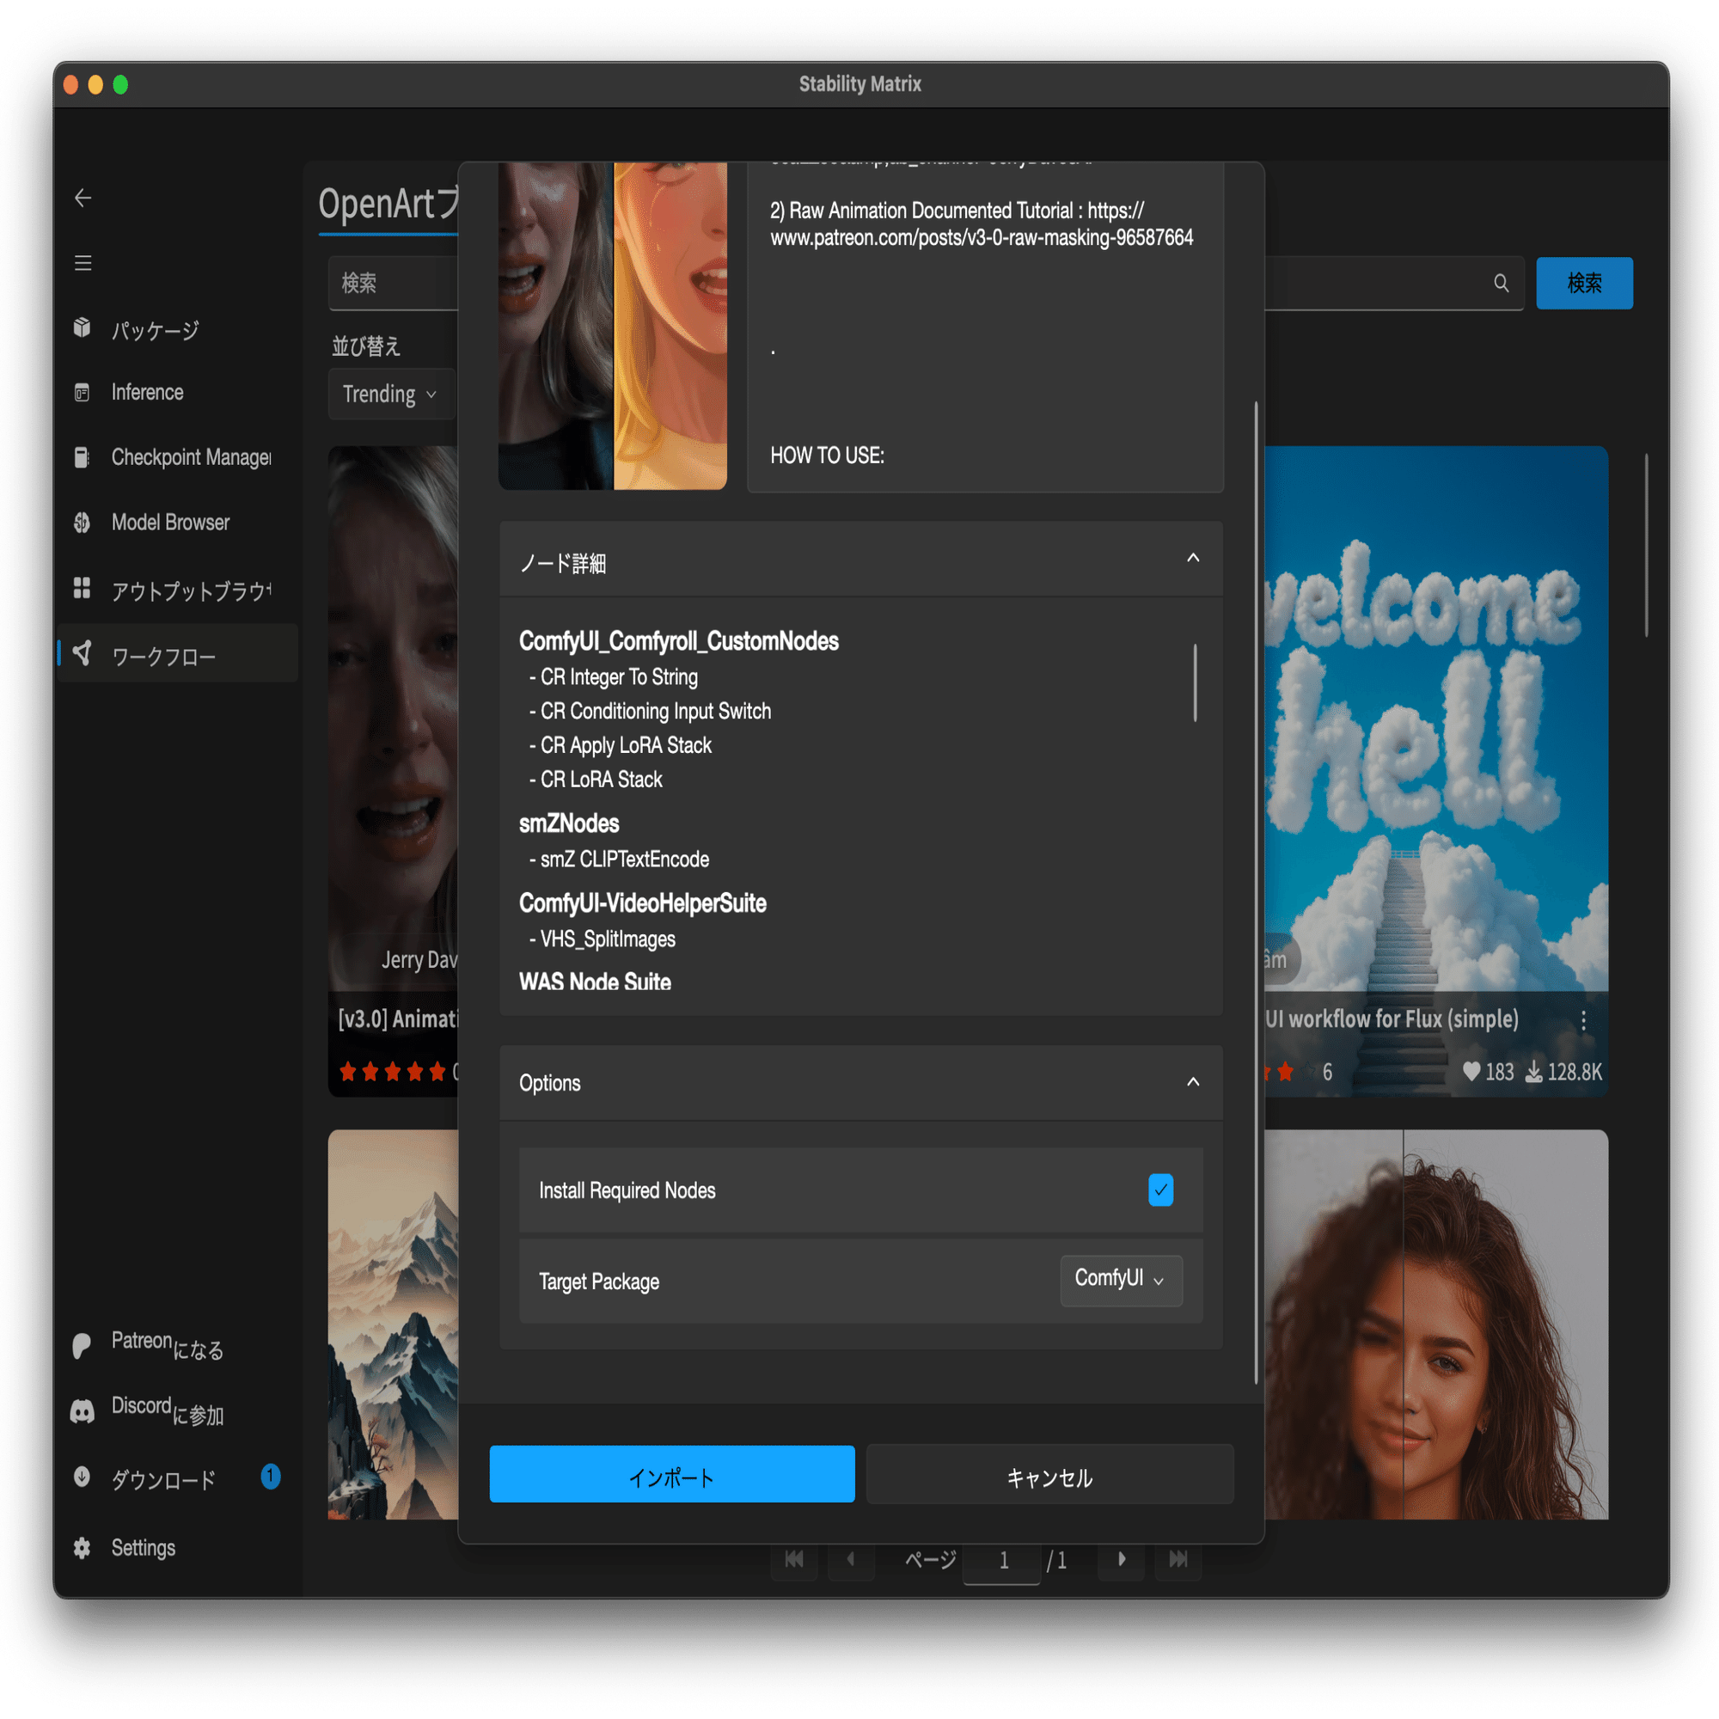Open Settings from sidebar
This screenshot has height=1719, width=1719.
point(143,1548)
